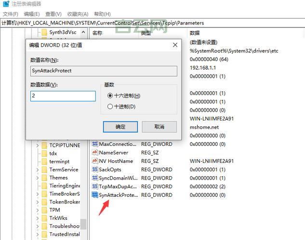Open the 文件(F) menu

pyautogui.click(x=11, y=14)
